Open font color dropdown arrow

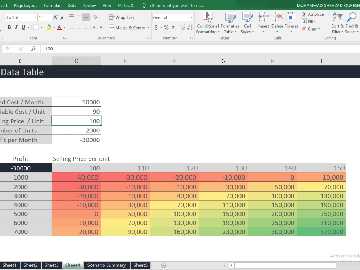pyautogui.click(x=64, y=28)
